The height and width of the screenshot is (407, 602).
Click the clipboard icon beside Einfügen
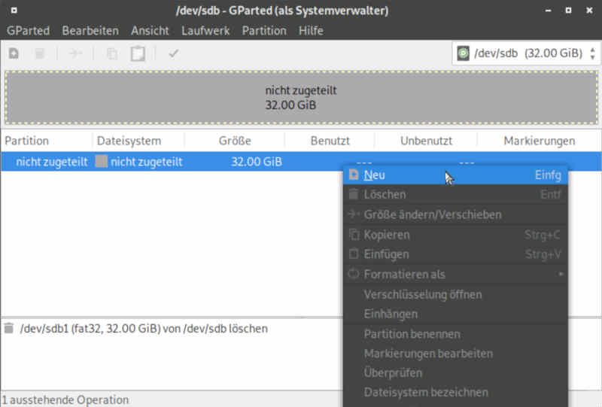[354, 254]
